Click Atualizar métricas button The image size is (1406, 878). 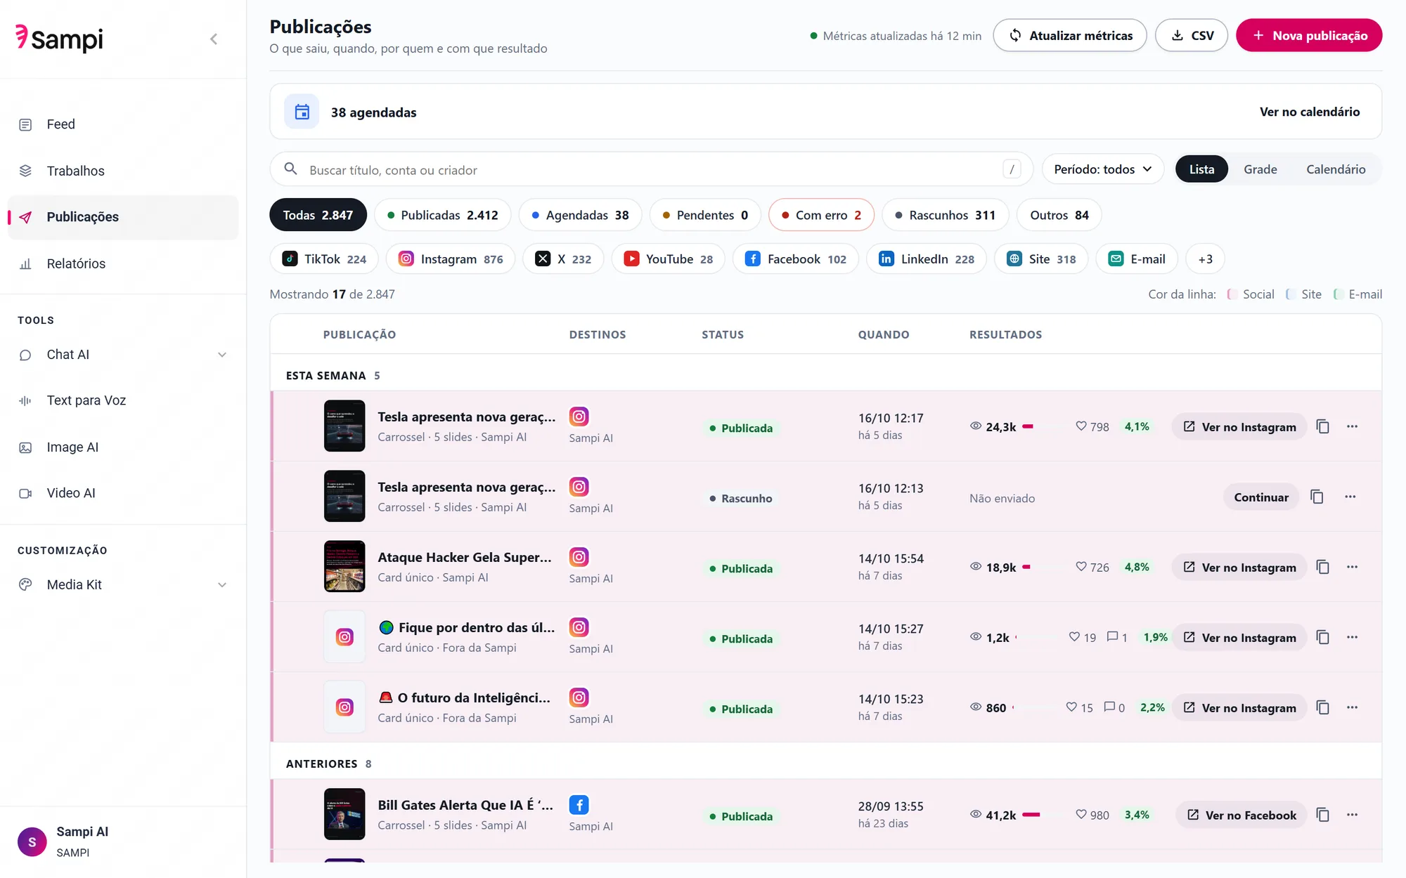pos(1070,35)
